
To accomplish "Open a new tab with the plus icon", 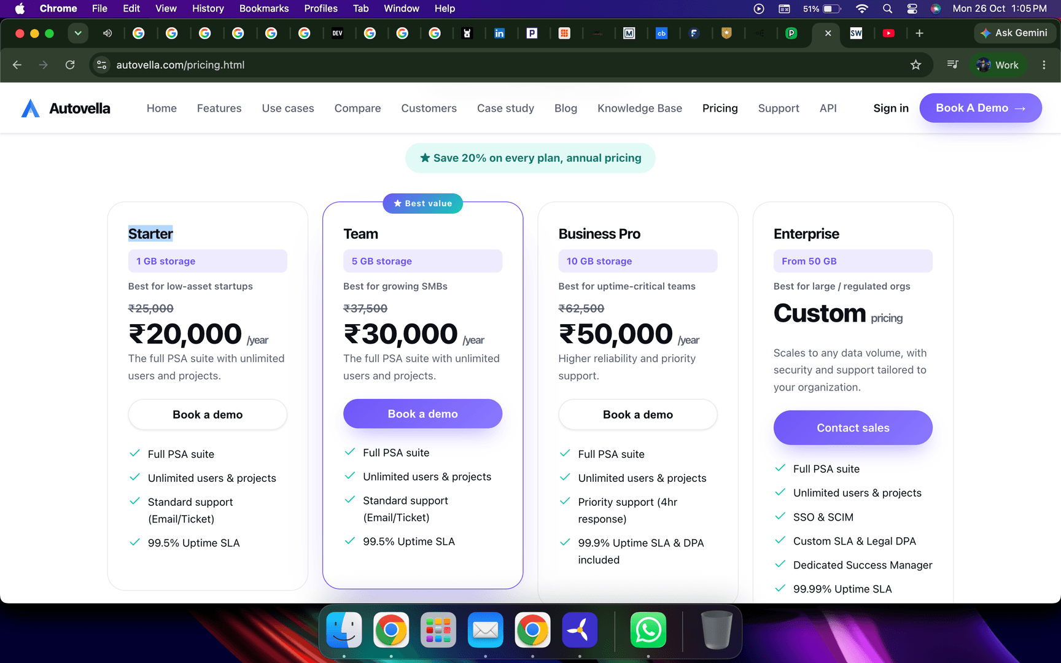I will (919, 33).
